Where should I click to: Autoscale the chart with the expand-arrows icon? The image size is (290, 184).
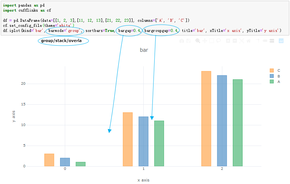[241, 41]
